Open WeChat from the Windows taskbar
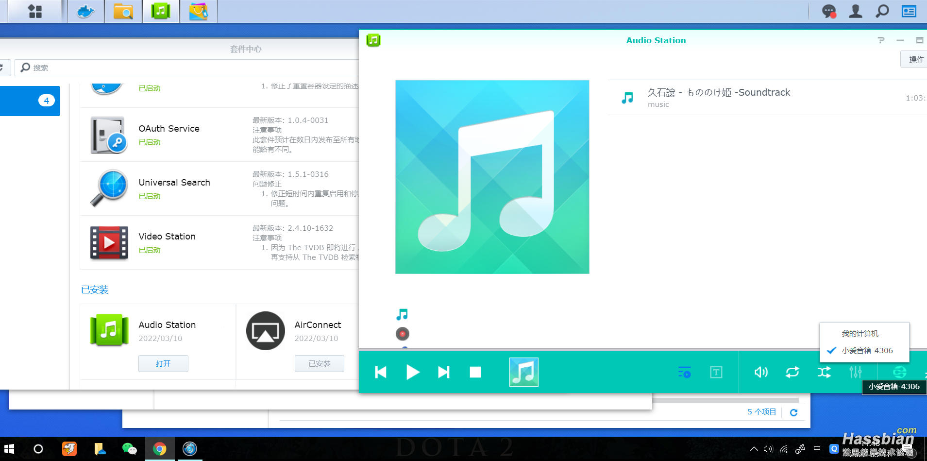 point(129,449)
